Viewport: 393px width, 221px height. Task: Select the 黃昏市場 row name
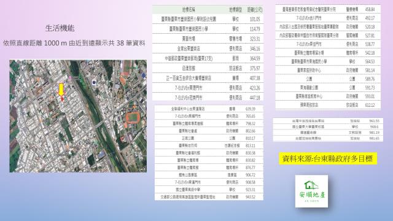pyautogui.click(x=189, y=39)
